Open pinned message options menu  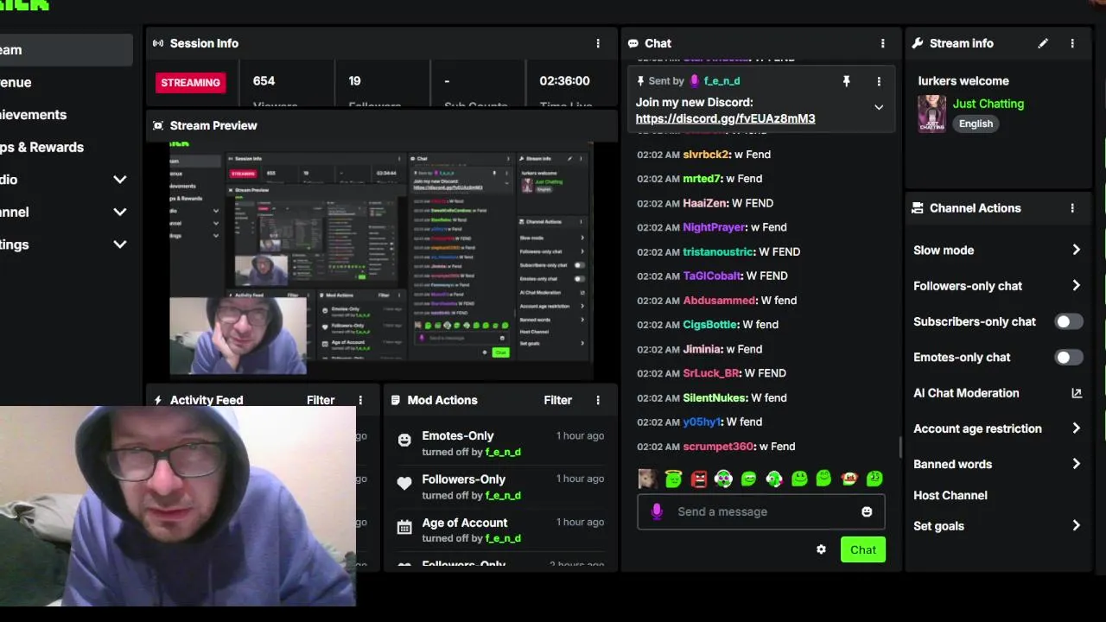879,81
